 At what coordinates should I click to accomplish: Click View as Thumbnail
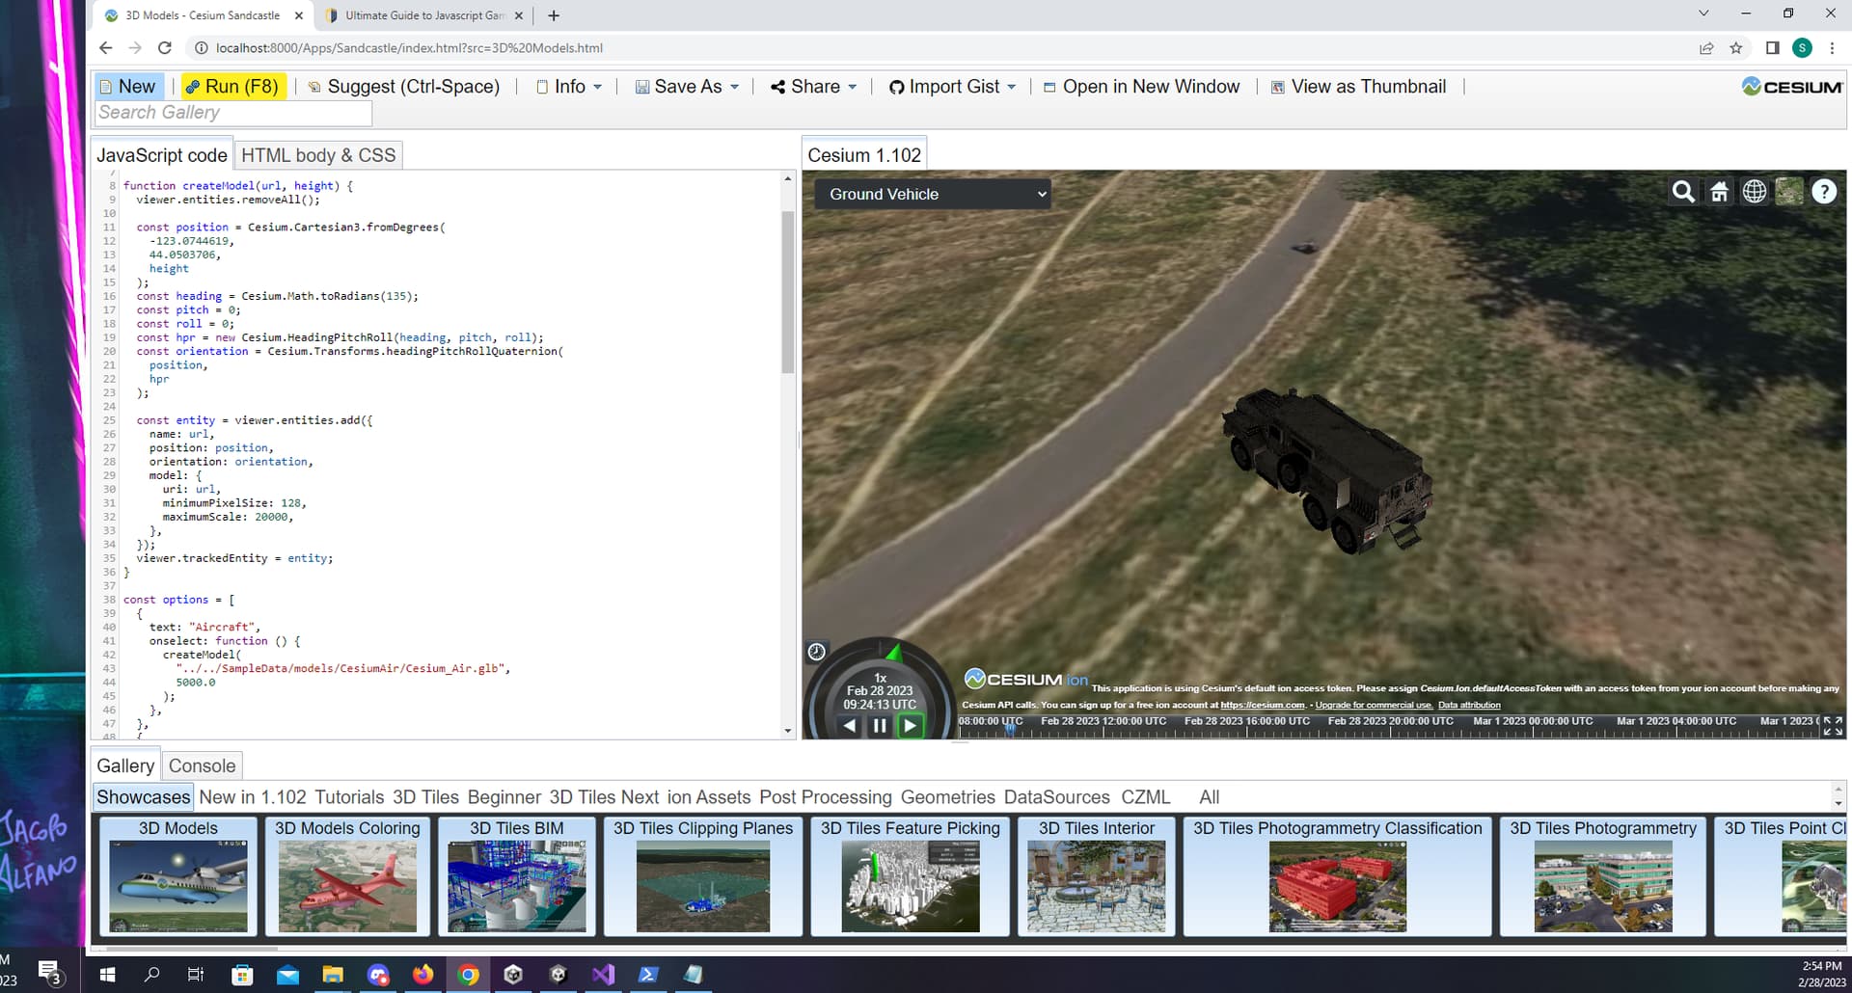pyautogui.click(x=1358, y=87)
